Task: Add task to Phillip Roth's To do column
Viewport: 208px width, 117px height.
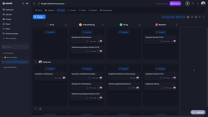Action: 50,69
